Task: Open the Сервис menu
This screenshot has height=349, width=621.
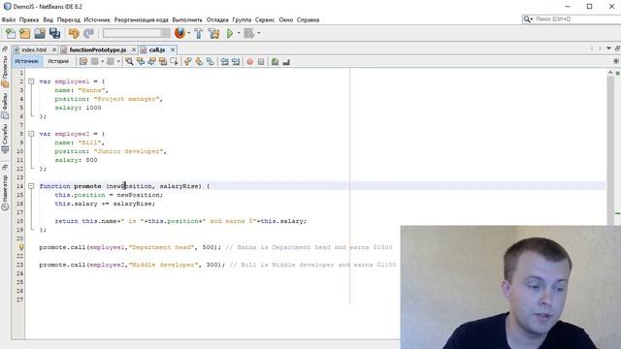Action: tap(265, 19)
